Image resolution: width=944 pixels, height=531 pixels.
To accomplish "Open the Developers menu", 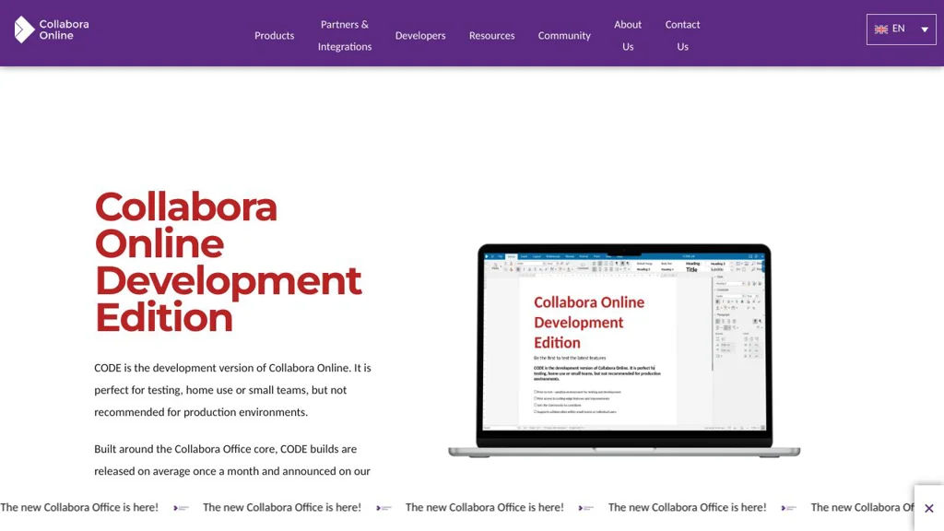I will [x=420, y=36].
